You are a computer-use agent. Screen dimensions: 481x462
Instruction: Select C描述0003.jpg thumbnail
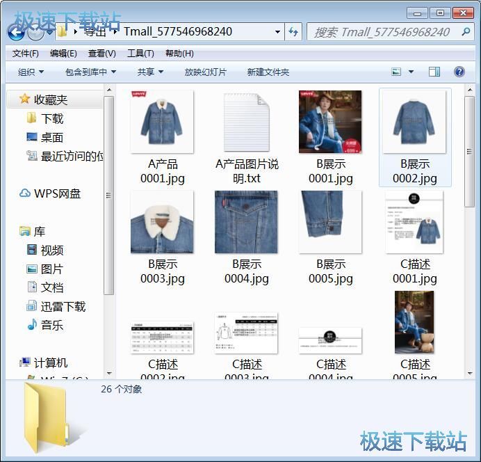point(246,333)
